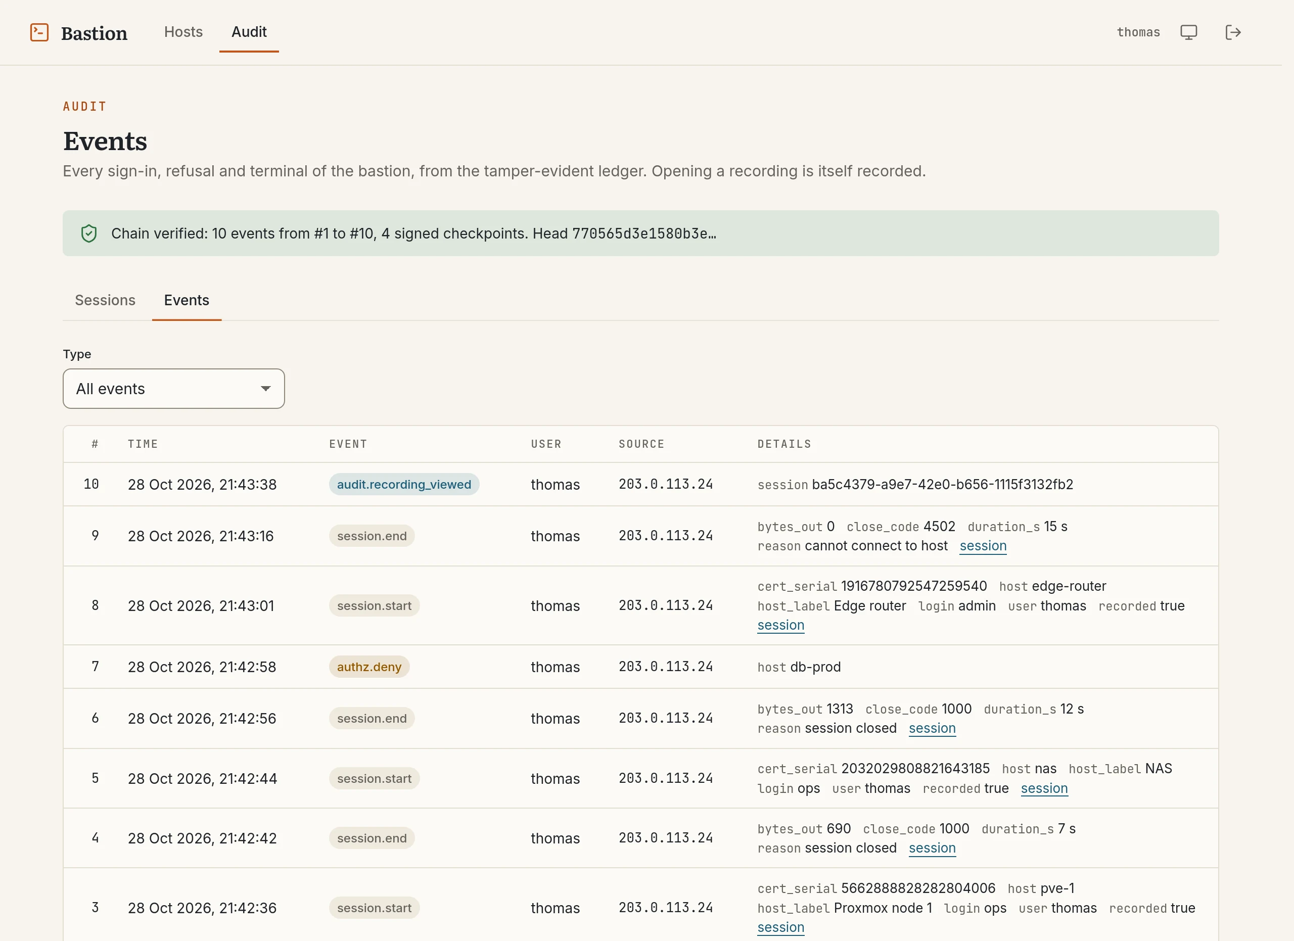Image resolution: width=1294 pixels, height=941 pixels.
Task: Click the thomas username in the header
Action: click(1138, 32)
